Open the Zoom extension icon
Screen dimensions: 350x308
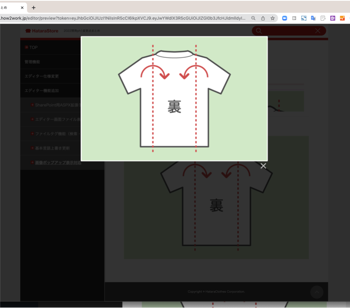(x=285, y=18)
